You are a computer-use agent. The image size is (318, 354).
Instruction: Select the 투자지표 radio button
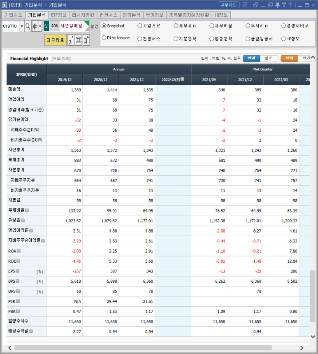coord(248,26)
